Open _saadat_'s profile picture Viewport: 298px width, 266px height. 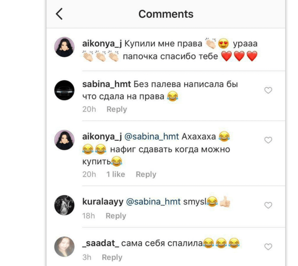(x=64, y=247)
